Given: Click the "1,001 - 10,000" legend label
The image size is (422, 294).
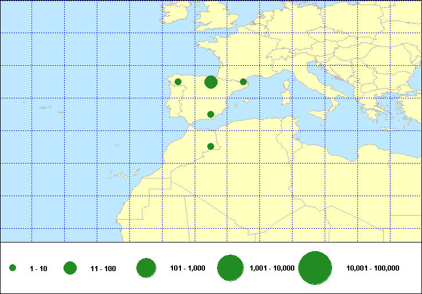Looking at the screenshot, I should coord(272,268).
